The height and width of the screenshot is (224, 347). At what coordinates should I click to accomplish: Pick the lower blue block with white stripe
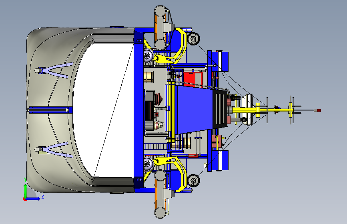pos(220,160)
